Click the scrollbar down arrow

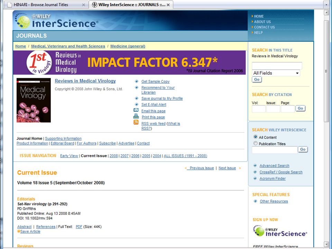tap(326, 244)
